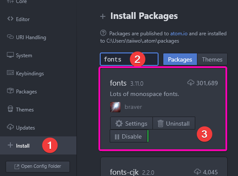
Task: Follow the atom.io link
Action: coord(179,34)
